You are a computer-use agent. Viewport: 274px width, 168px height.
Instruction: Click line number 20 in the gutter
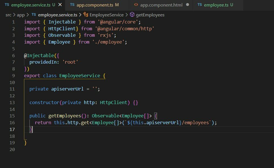point(12,150)
